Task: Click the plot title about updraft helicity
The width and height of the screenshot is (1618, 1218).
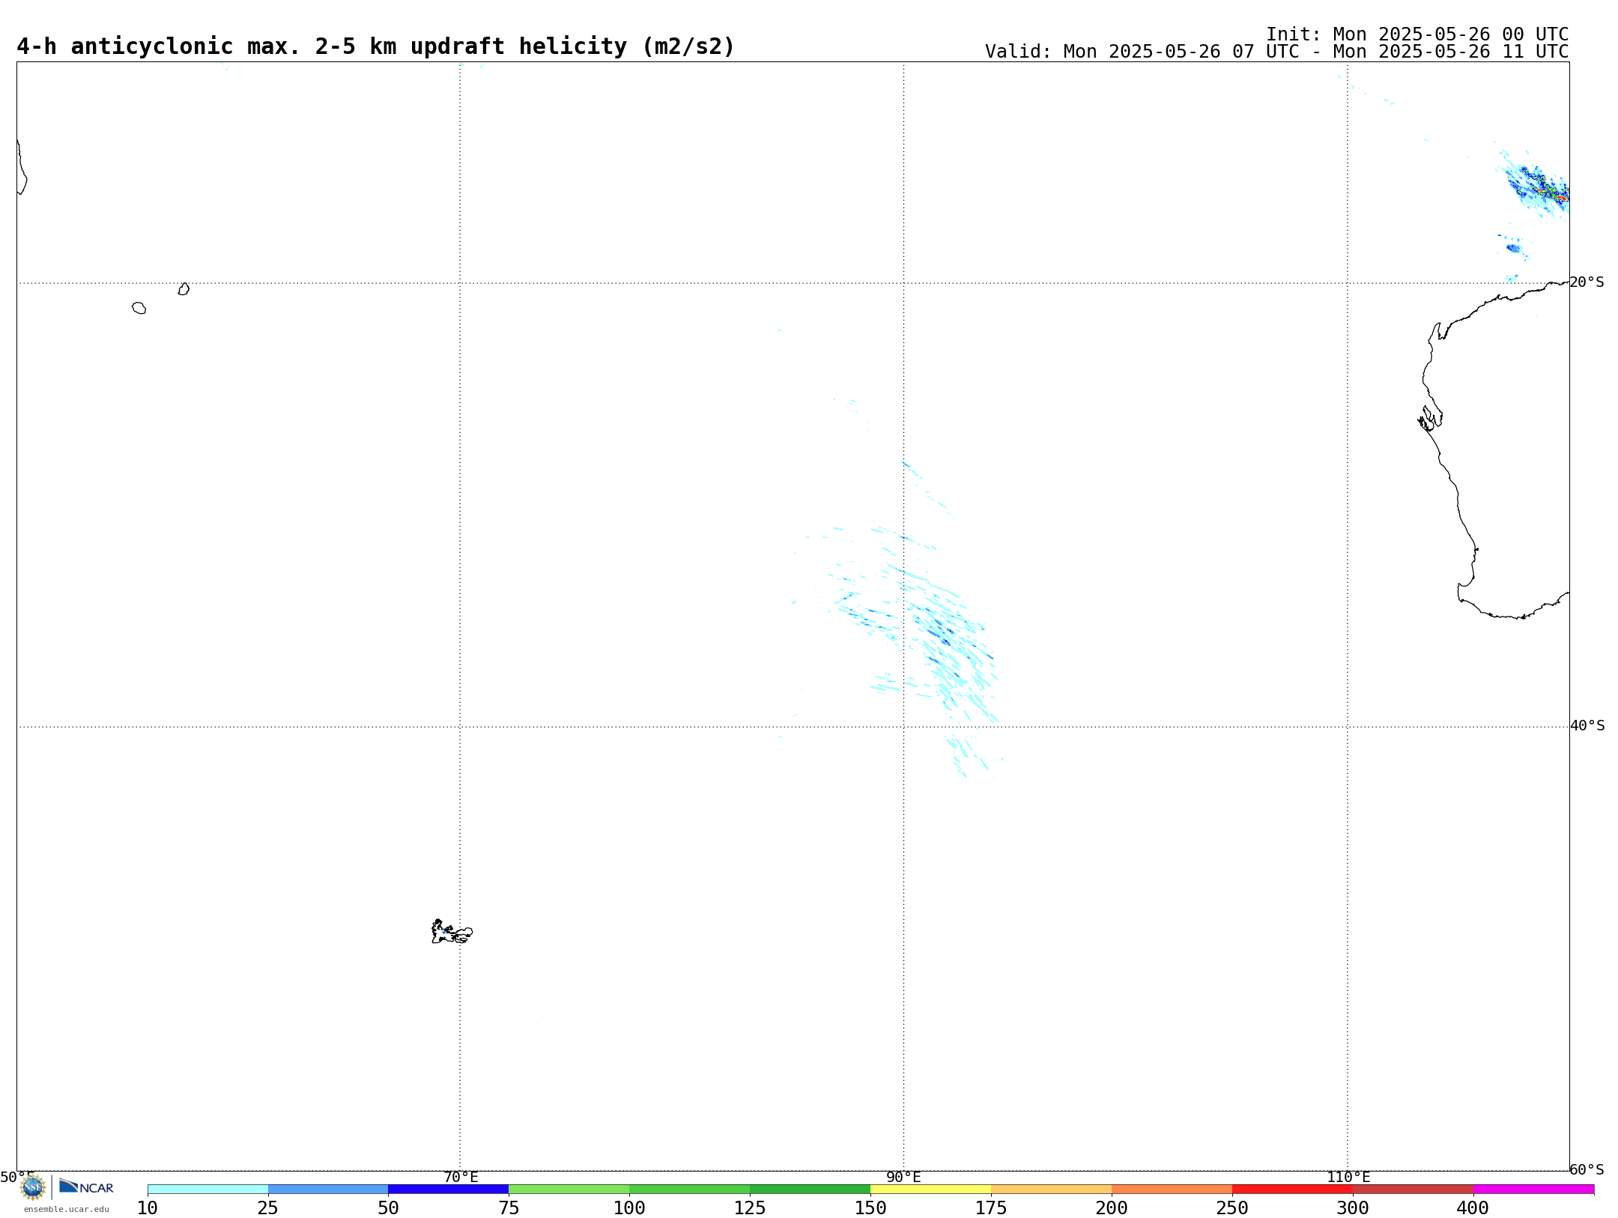Action: pyautogui.click(x=376, y=46)
